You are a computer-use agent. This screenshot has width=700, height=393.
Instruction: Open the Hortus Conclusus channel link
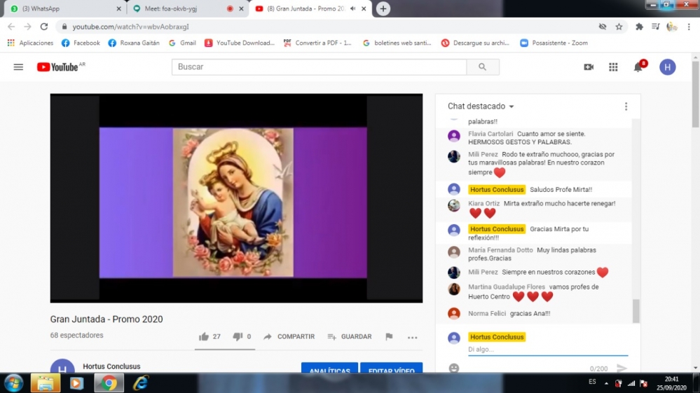coord(111,366)
